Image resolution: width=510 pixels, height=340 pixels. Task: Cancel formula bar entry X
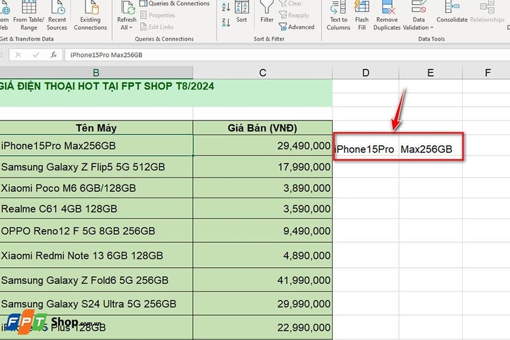coord(18,55)
